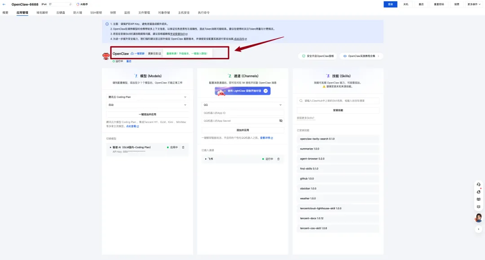Expand the 更多操作 dropdown

[x=474, y=4]
